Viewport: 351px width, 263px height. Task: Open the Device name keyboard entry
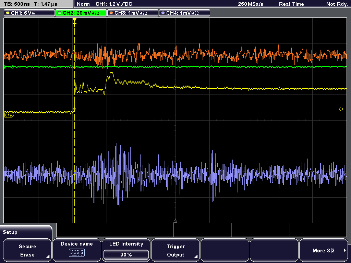[76, 250]
